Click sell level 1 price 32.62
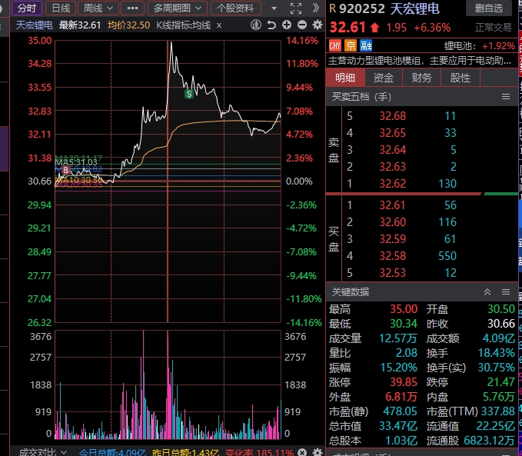This screenshot has height=456, width=522. (393, 184)
